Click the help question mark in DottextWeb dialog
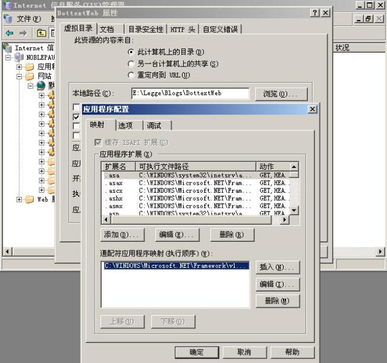The height and width of the screenshot is (363, 387). pyautogui.click(x=315, y=13)
